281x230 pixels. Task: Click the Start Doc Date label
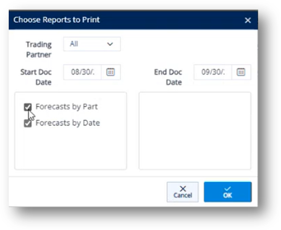pyautogui.click(x=36, y=77)
